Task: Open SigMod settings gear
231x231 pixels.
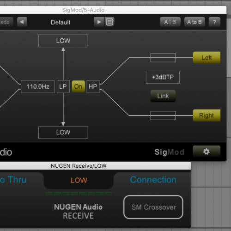Action: coord(207,152)
